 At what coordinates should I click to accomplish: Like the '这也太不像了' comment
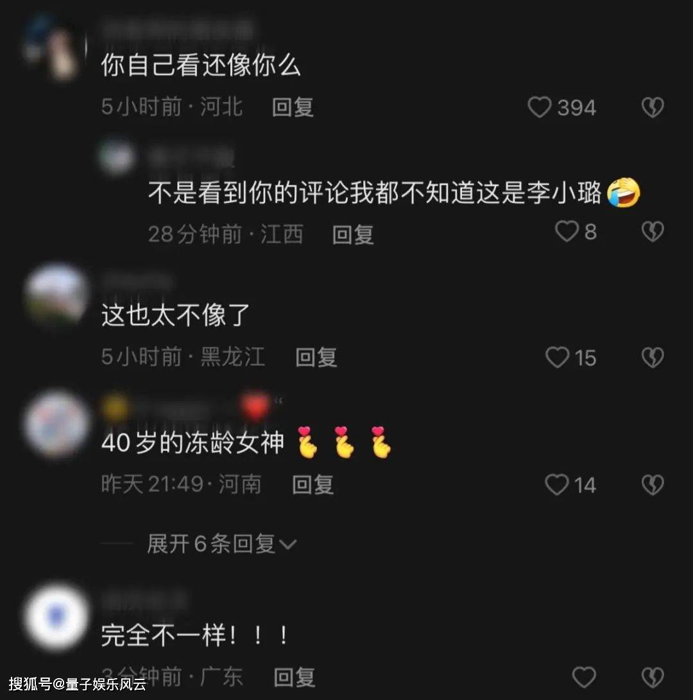558,358
